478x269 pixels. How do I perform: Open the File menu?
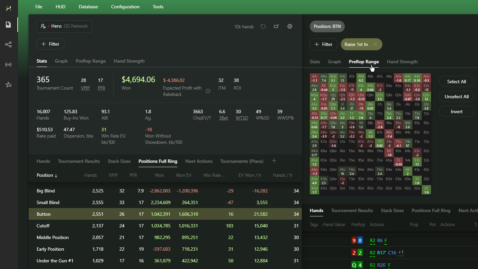pyautogui.click(x=39, y=7)
